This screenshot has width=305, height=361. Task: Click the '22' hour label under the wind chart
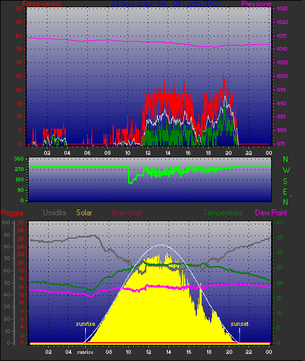(248, 153)
